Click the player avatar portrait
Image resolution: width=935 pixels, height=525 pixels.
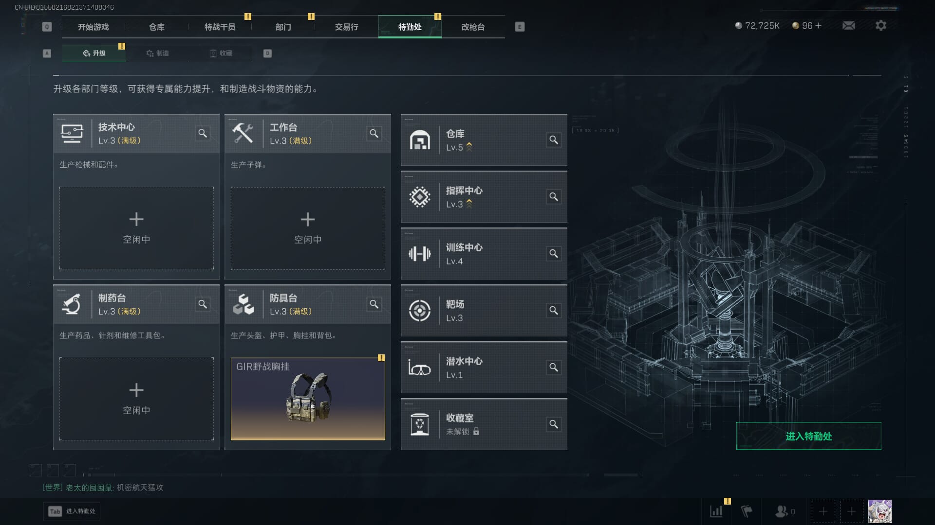pyautogui.click(x=880, y=511)
